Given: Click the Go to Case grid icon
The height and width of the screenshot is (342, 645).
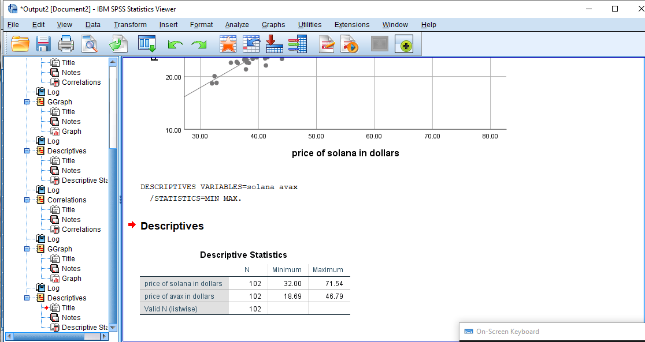Looking at the screenshot, I should (x=251, y=44).
